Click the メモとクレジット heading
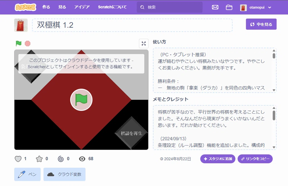This screenshot has width=288, height=186. [170, 99]
